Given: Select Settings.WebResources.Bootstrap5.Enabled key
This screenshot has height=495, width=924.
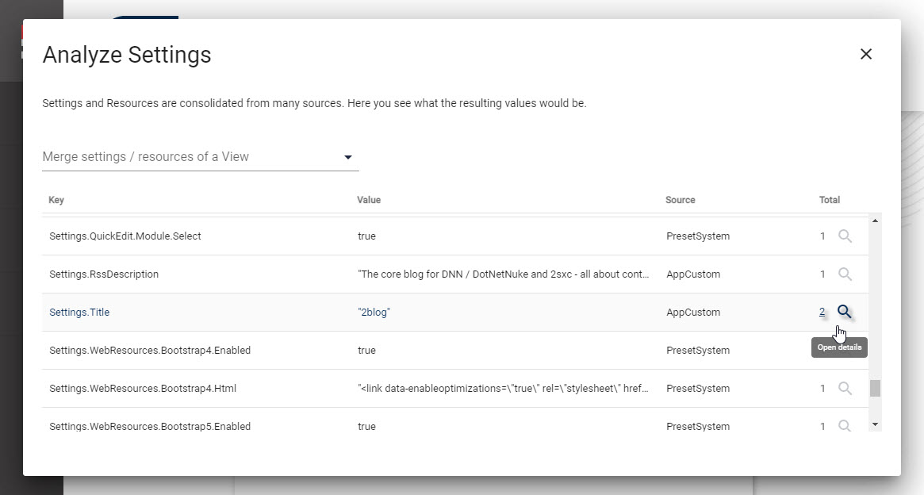Looking at the screenshot, I should point(150,426).
